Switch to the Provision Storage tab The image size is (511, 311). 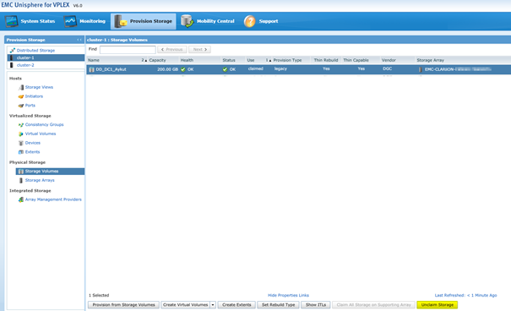(x=144, y=21)
